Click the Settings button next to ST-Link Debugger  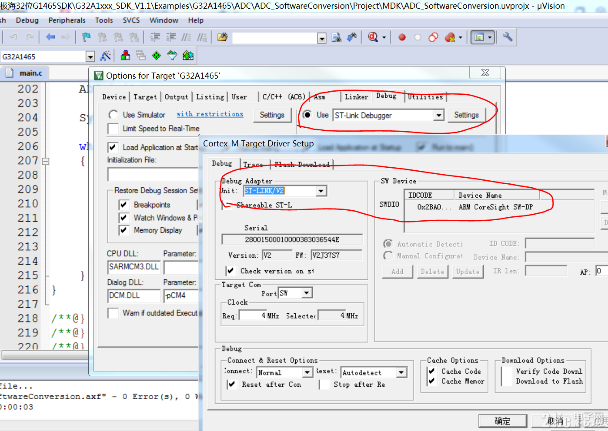click(466, 115)
